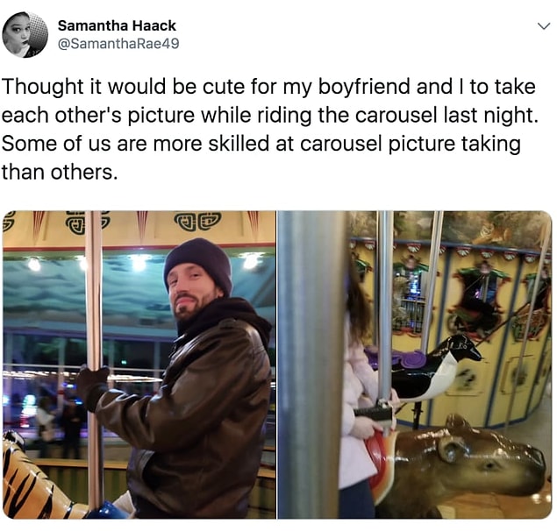
Task: Click the display name Samantha Haack
Action: 117,25
